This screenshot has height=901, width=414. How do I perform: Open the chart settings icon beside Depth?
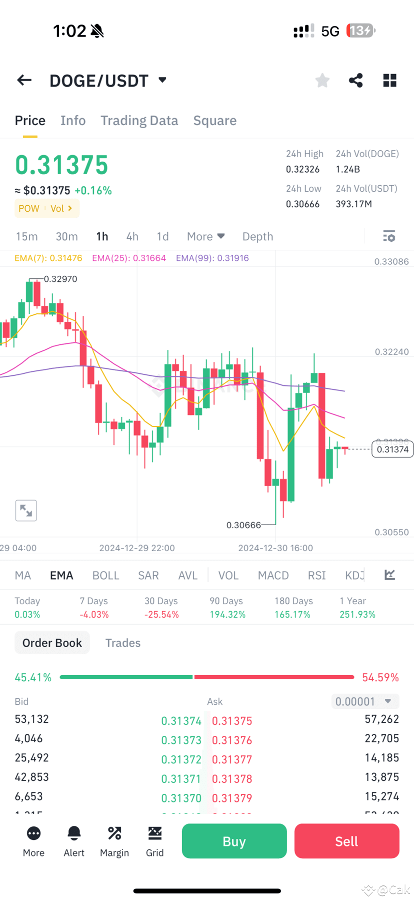pyautogui.click(x=389, y=236)
